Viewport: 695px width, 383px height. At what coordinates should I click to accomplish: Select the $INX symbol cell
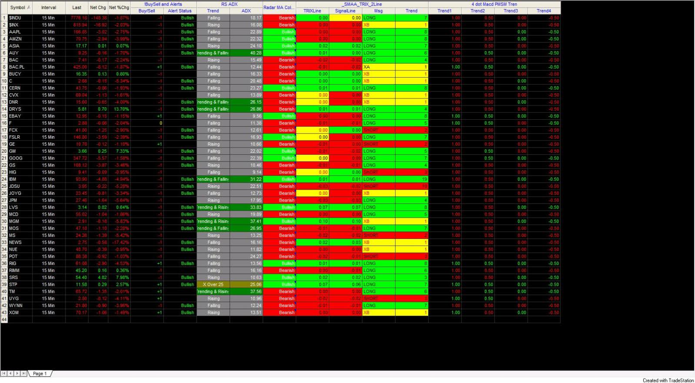point(20,25)
